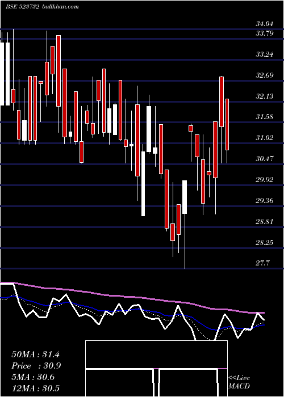Screen dimensions: 284x397
Task: Click the 50MA : 31.4 readout
Action: pyautogui.click(x=35, y=354)
